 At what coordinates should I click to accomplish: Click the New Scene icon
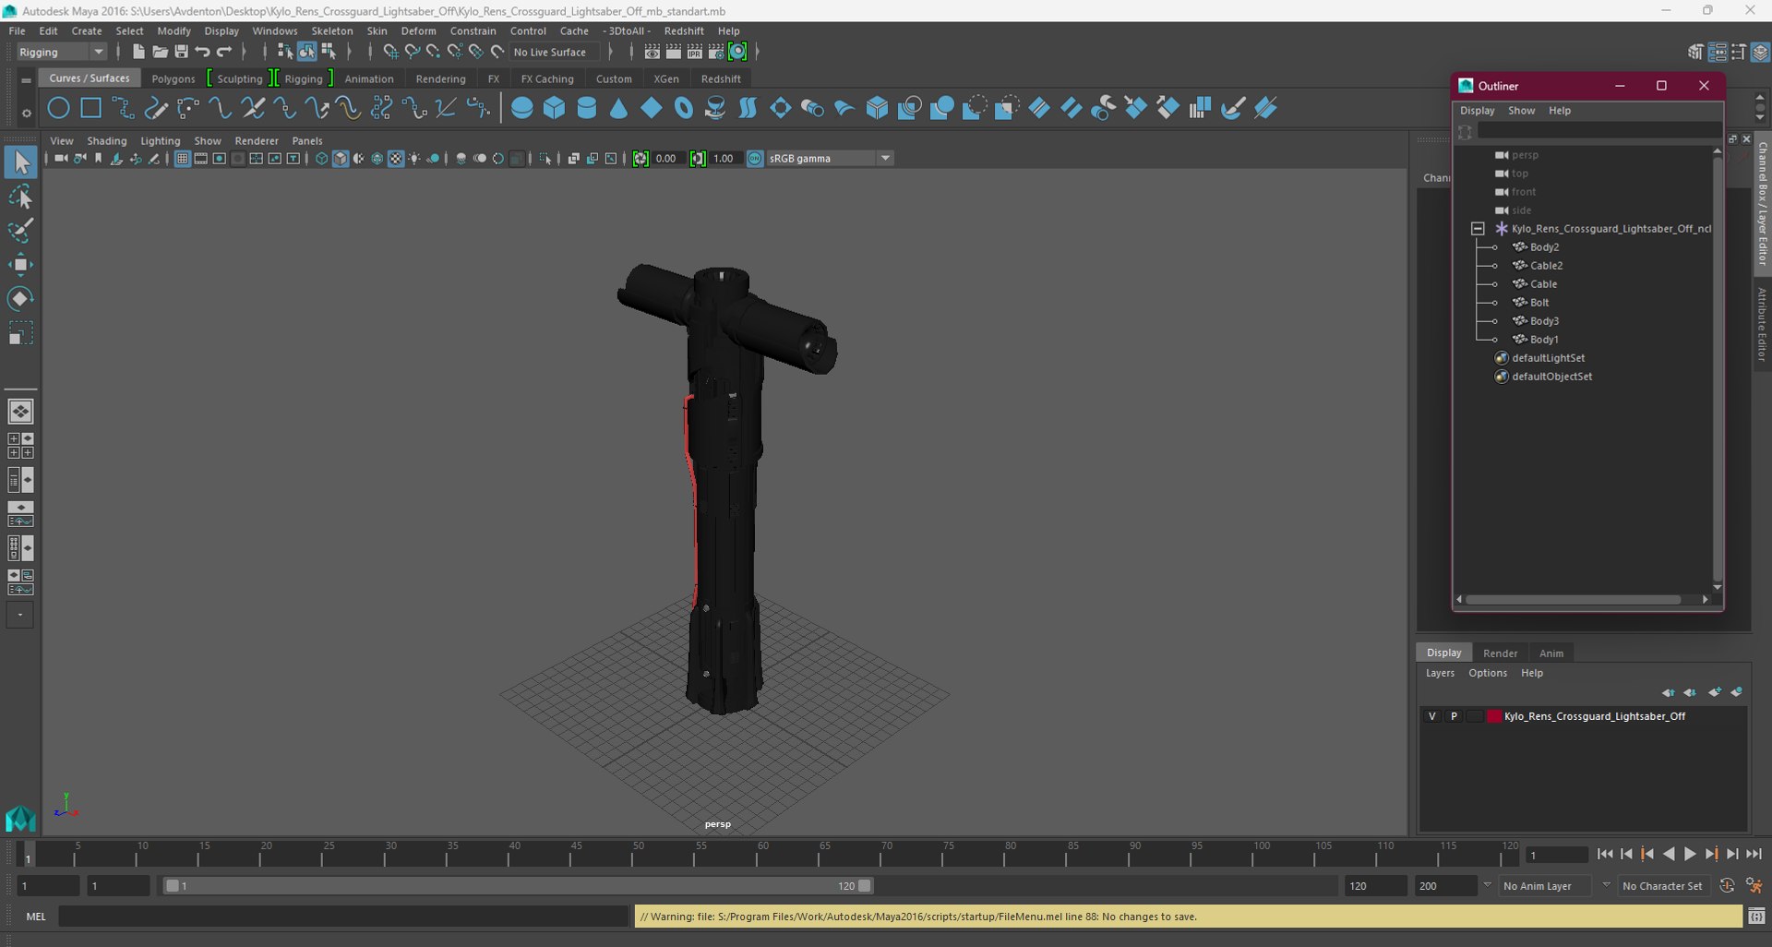pos(138,52)
